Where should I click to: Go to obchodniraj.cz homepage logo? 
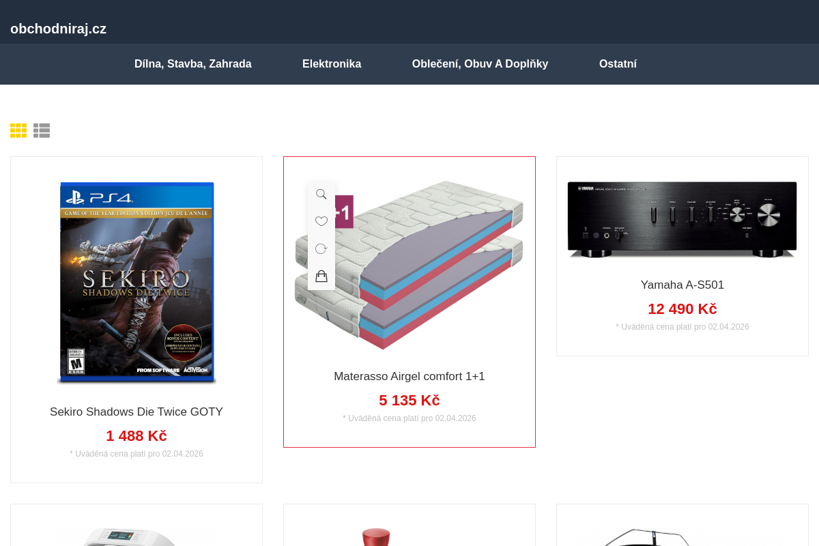tap(59, 29)
